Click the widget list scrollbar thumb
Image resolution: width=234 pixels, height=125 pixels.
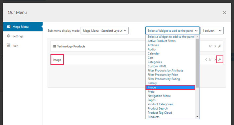click(198, 63)
